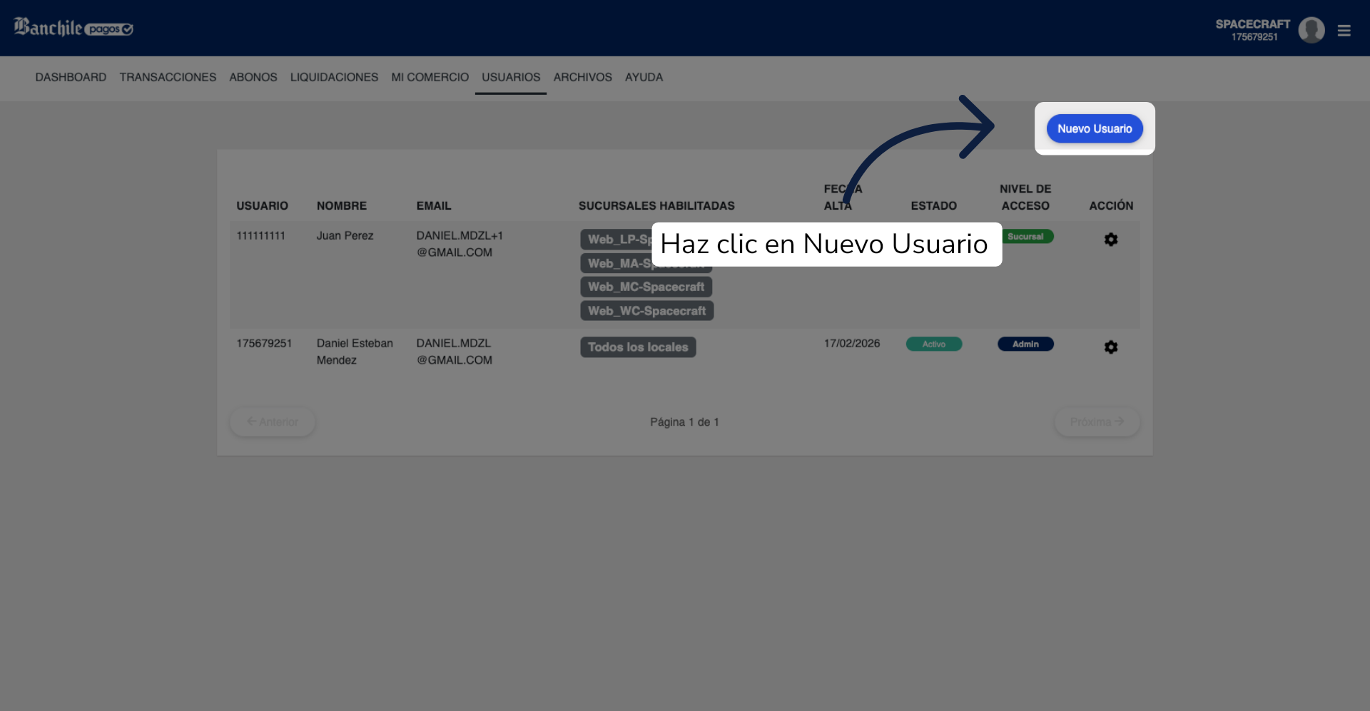
Task: Click the SUCURSALES HABILITADAS column header
Action: [x=656, y=206]
